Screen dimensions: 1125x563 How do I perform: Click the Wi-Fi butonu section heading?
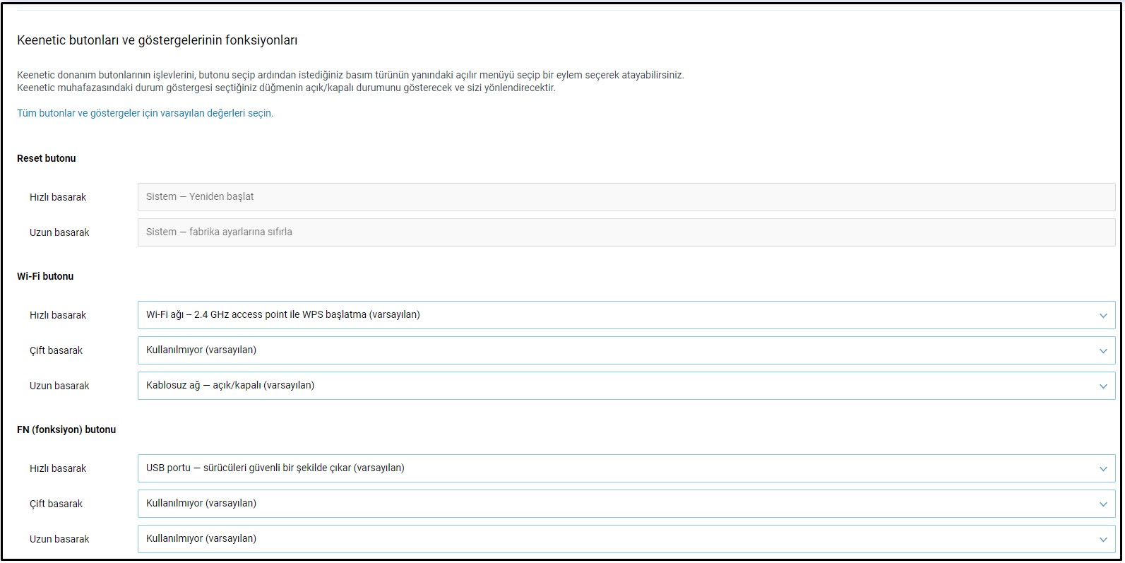click(x=45, y=276)
